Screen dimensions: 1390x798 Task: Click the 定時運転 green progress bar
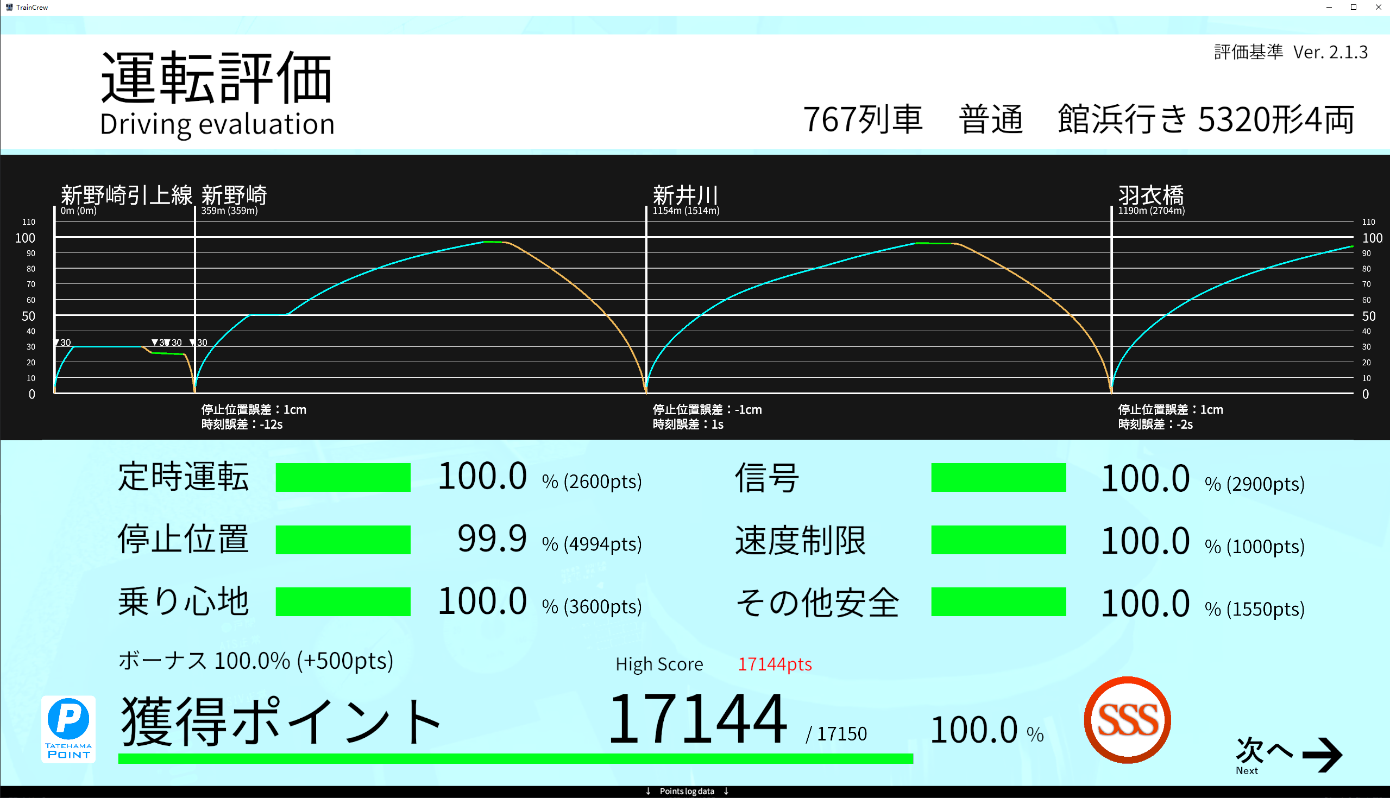click(343, 477)
